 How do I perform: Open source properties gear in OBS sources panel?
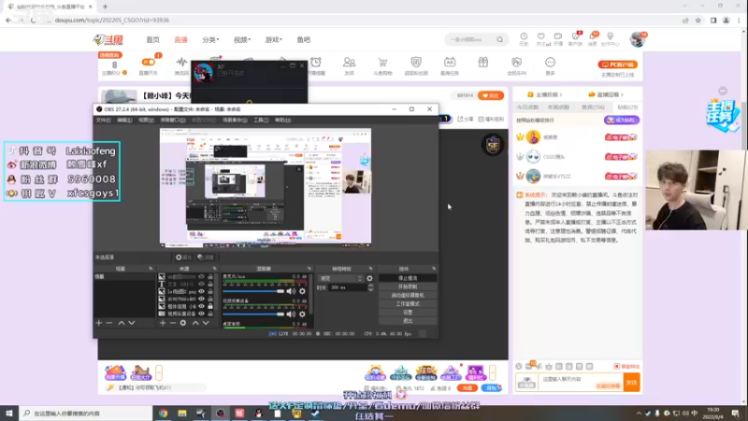point(182,323)
